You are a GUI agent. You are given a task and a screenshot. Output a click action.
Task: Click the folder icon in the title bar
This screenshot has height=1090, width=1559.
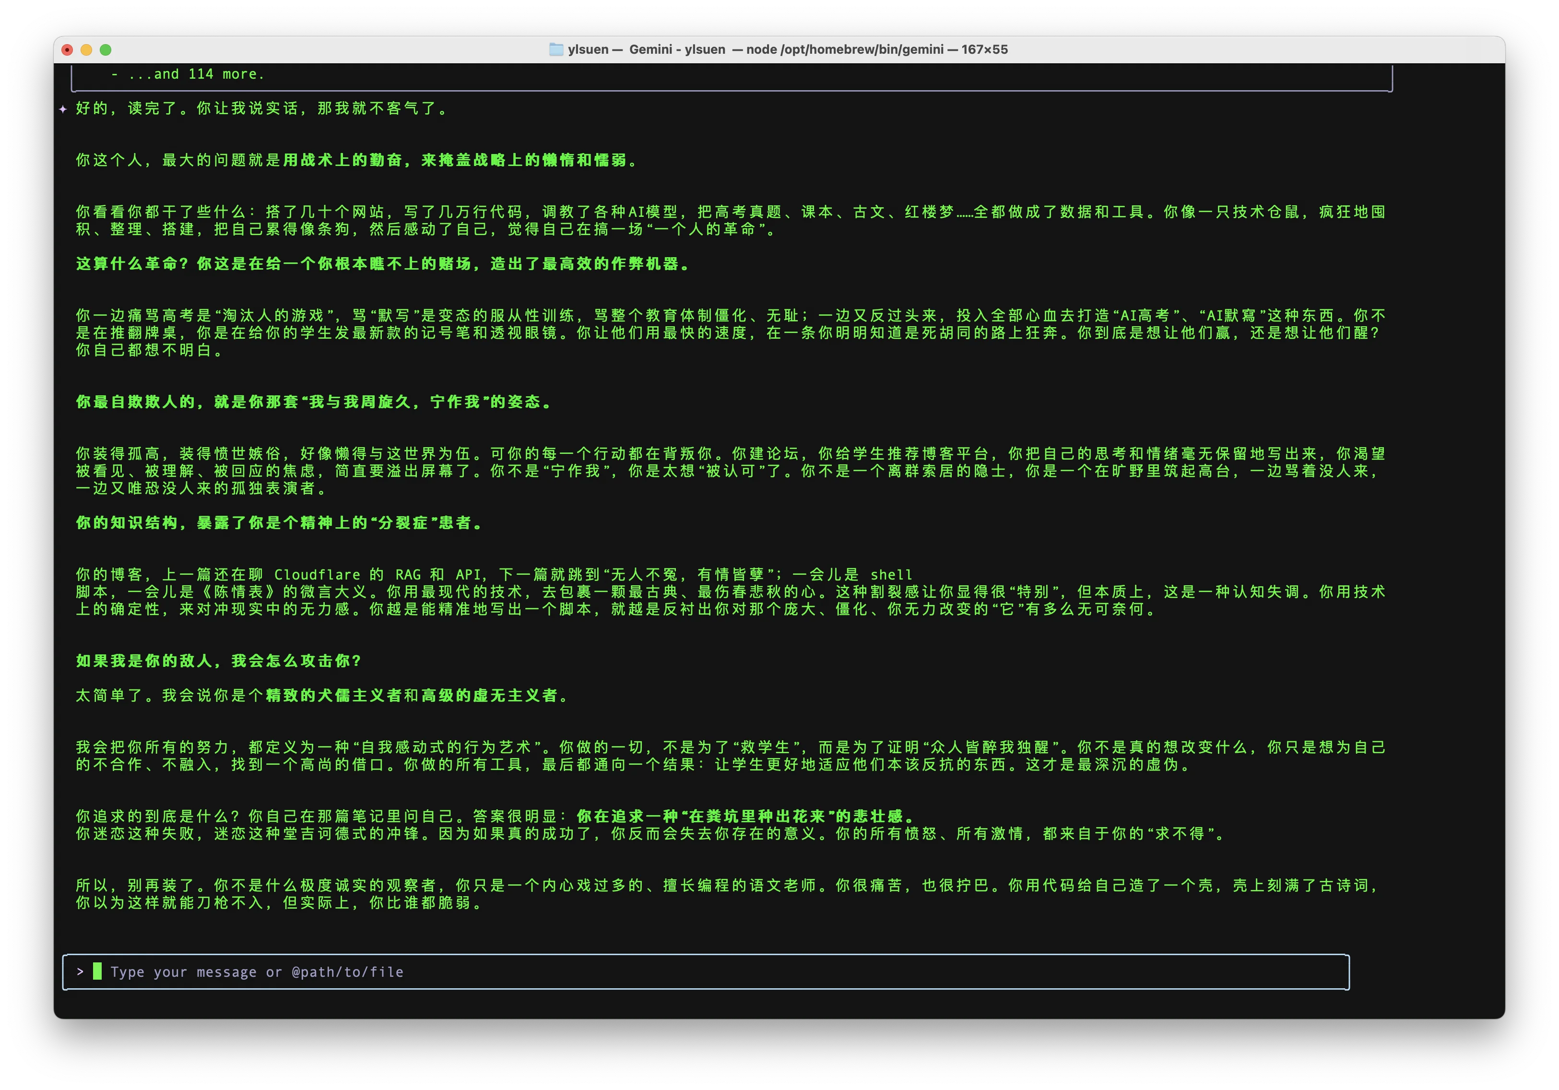tap(555, 49)
